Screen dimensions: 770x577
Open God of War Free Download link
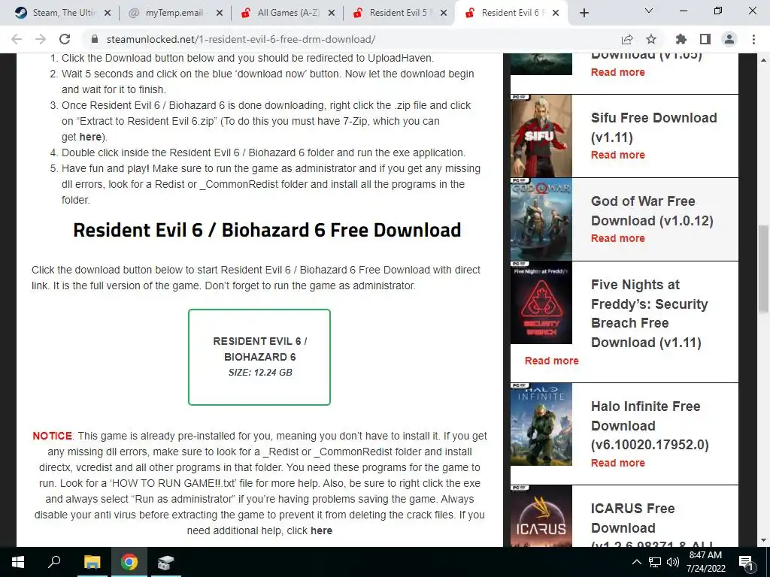pos(652,211)
